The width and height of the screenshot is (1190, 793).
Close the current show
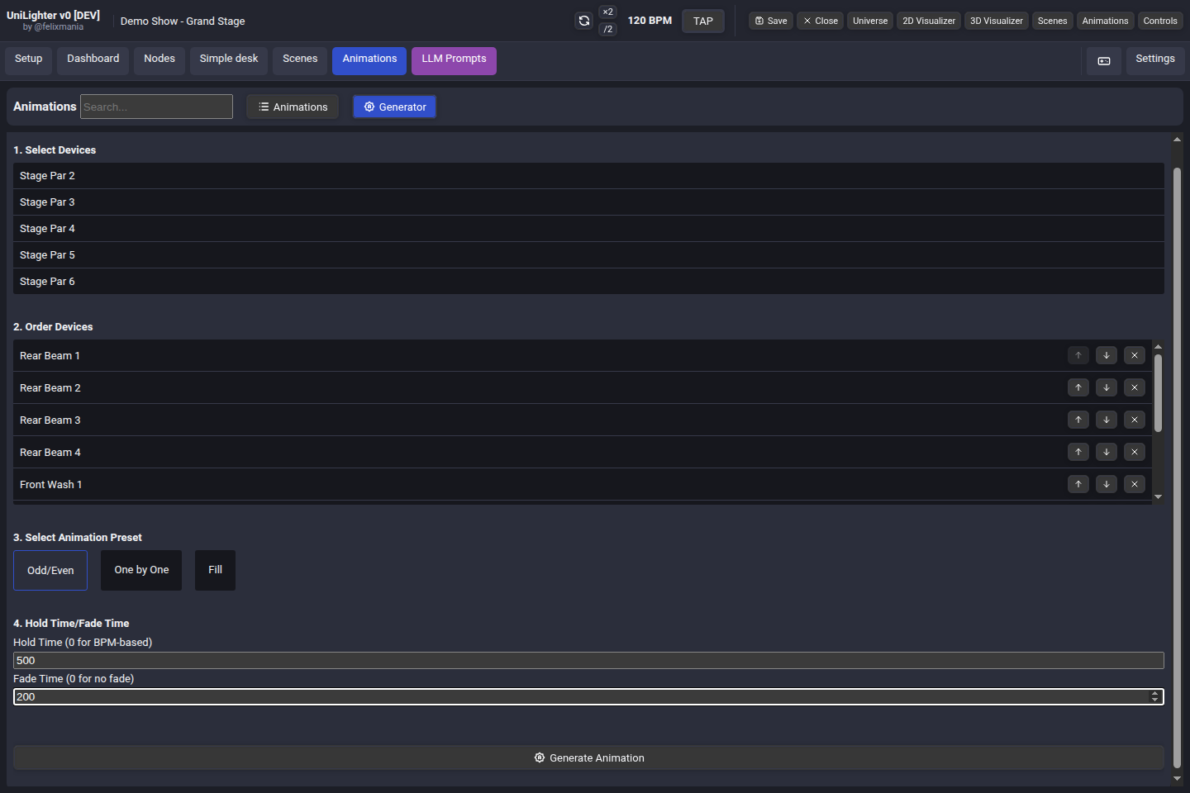821,21
